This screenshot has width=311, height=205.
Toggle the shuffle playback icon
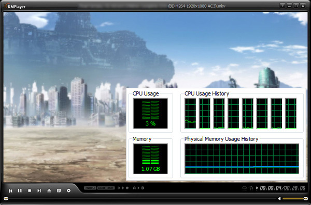coord(251,188)
